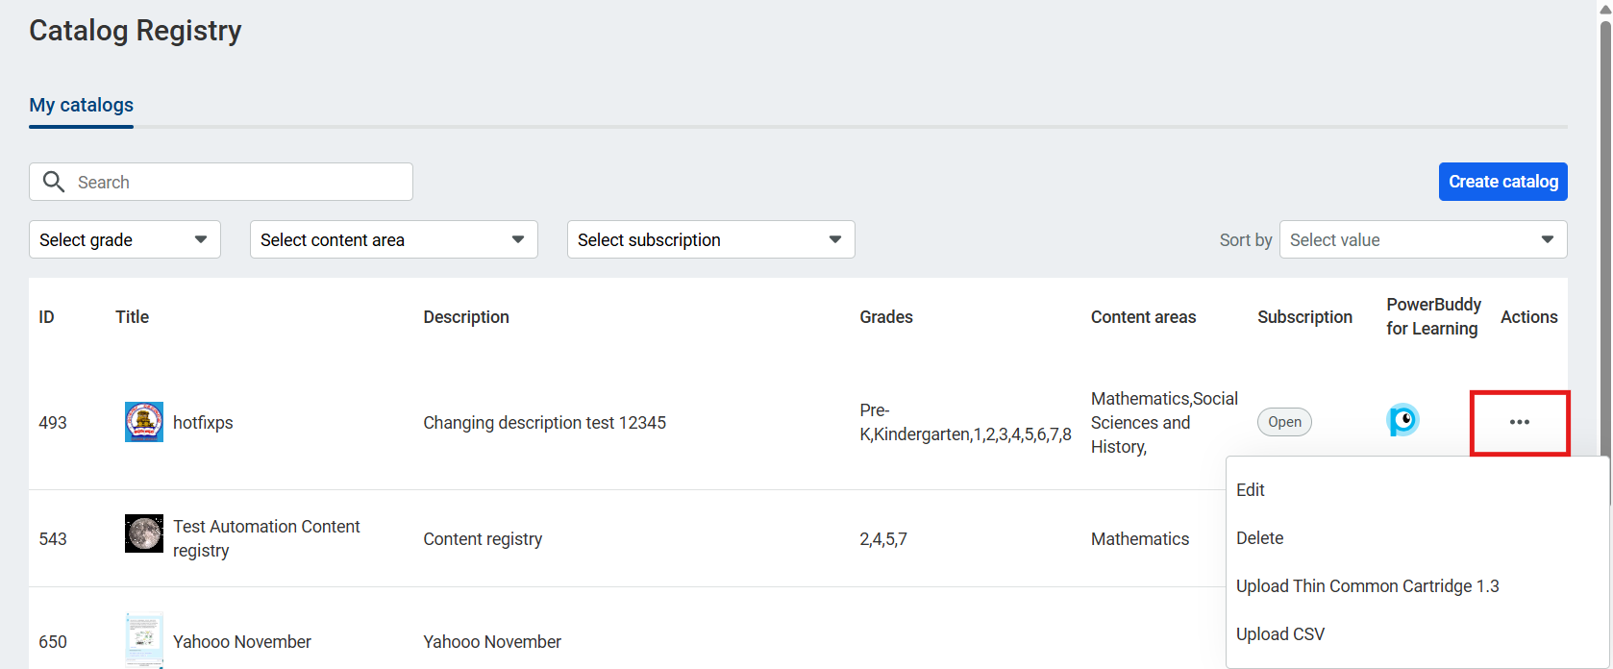Screen dimensions: 1613x669
Task: Click the Open subscription badge for hotfixps
Action: coord(1284,422)
